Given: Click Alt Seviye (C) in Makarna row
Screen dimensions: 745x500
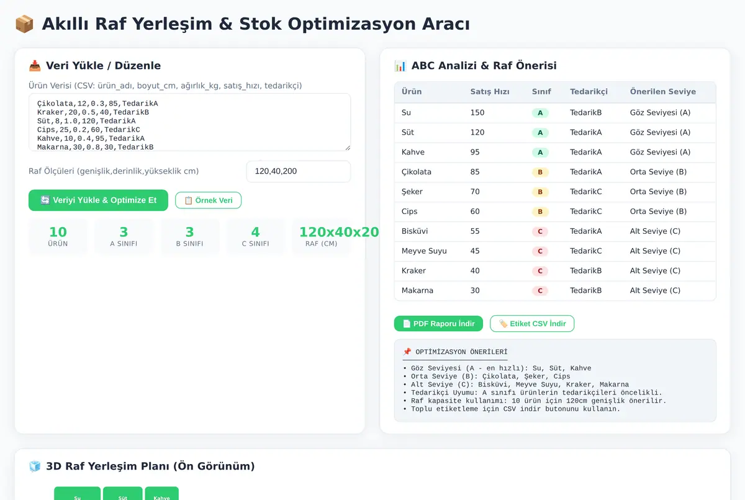Looking at the screenshot, I should (655, 291).
